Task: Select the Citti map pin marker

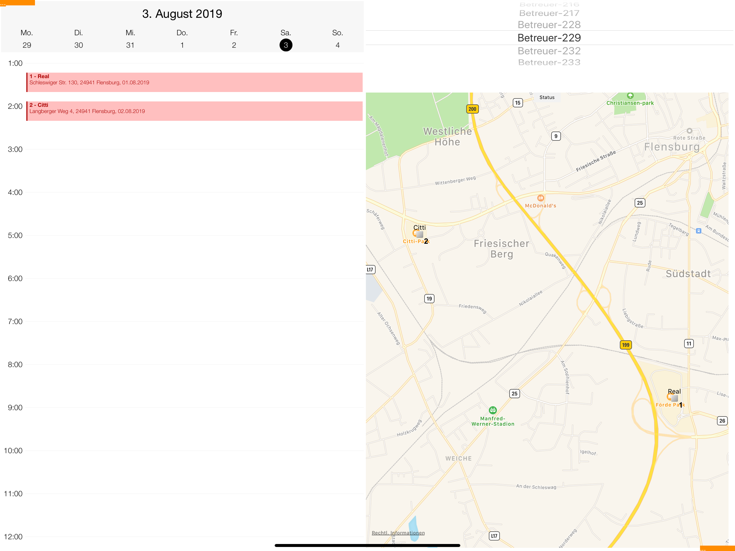Action: click(420, 234)
